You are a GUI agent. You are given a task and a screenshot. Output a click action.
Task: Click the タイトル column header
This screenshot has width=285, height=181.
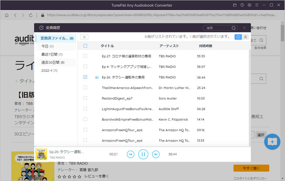point(107,46)
